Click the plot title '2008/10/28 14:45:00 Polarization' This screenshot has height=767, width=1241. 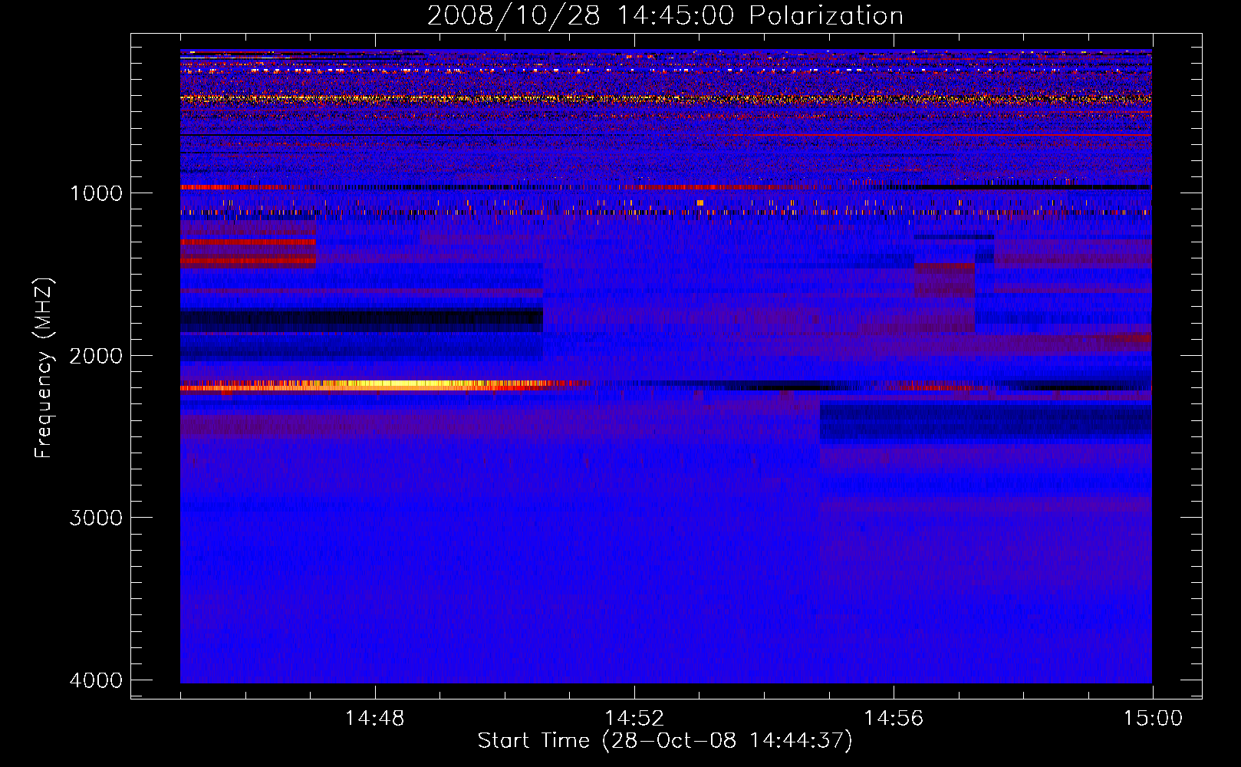pyautogui.click(x=665, y=15)
